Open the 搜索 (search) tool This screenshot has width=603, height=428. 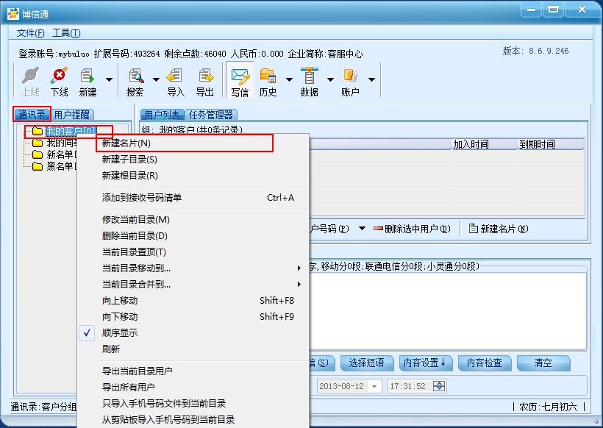(x=135, y=80)
